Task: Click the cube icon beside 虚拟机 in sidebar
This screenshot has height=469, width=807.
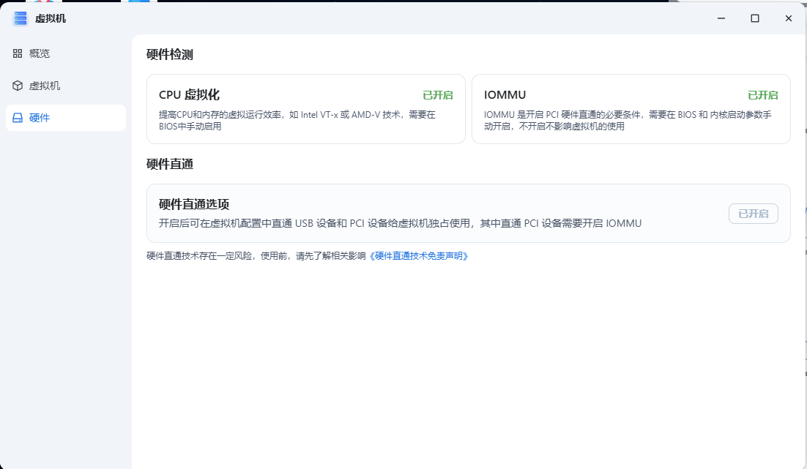Action: 18,86
